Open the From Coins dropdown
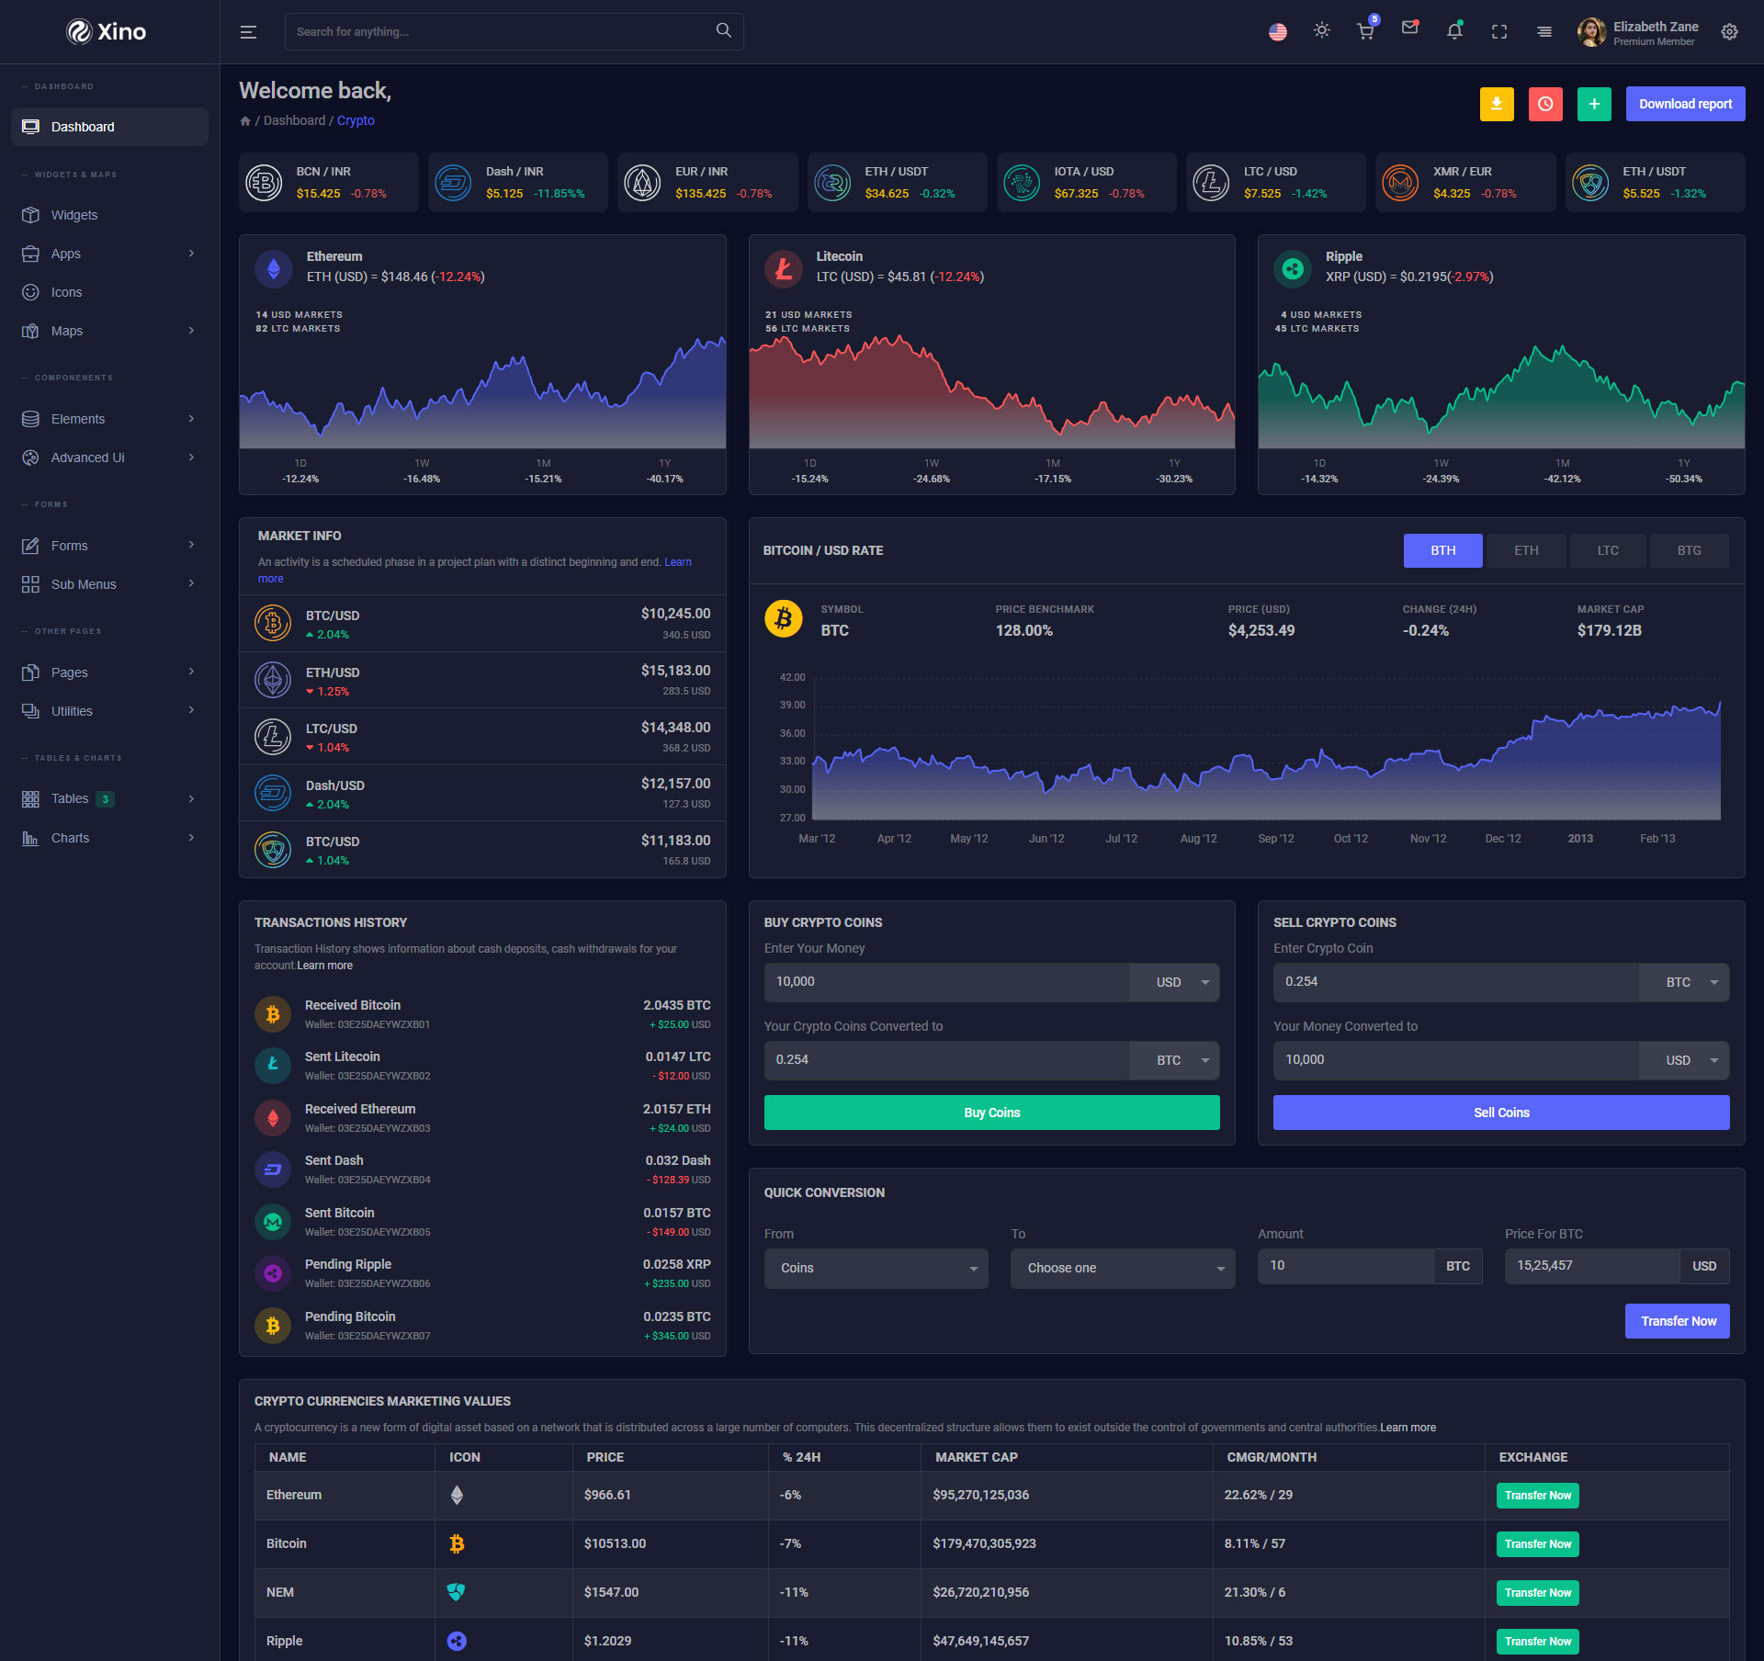This screenshot has height=1661, width=1764. click(876, 1268)
